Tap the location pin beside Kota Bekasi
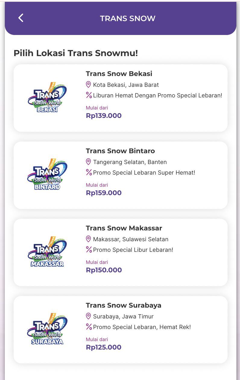Screen dimensions: 240x380 coord(88,85)
